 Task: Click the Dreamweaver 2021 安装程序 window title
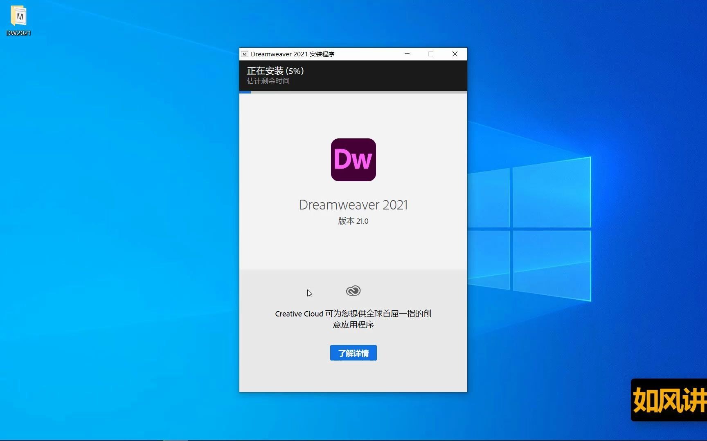pos(293,54)
